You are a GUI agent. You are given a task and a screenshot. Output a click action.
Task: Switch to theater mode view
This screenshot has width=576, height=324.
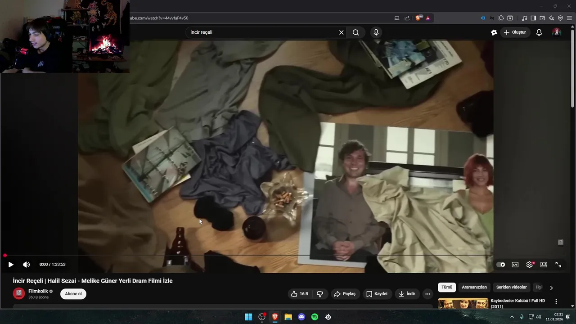(544, 265)
